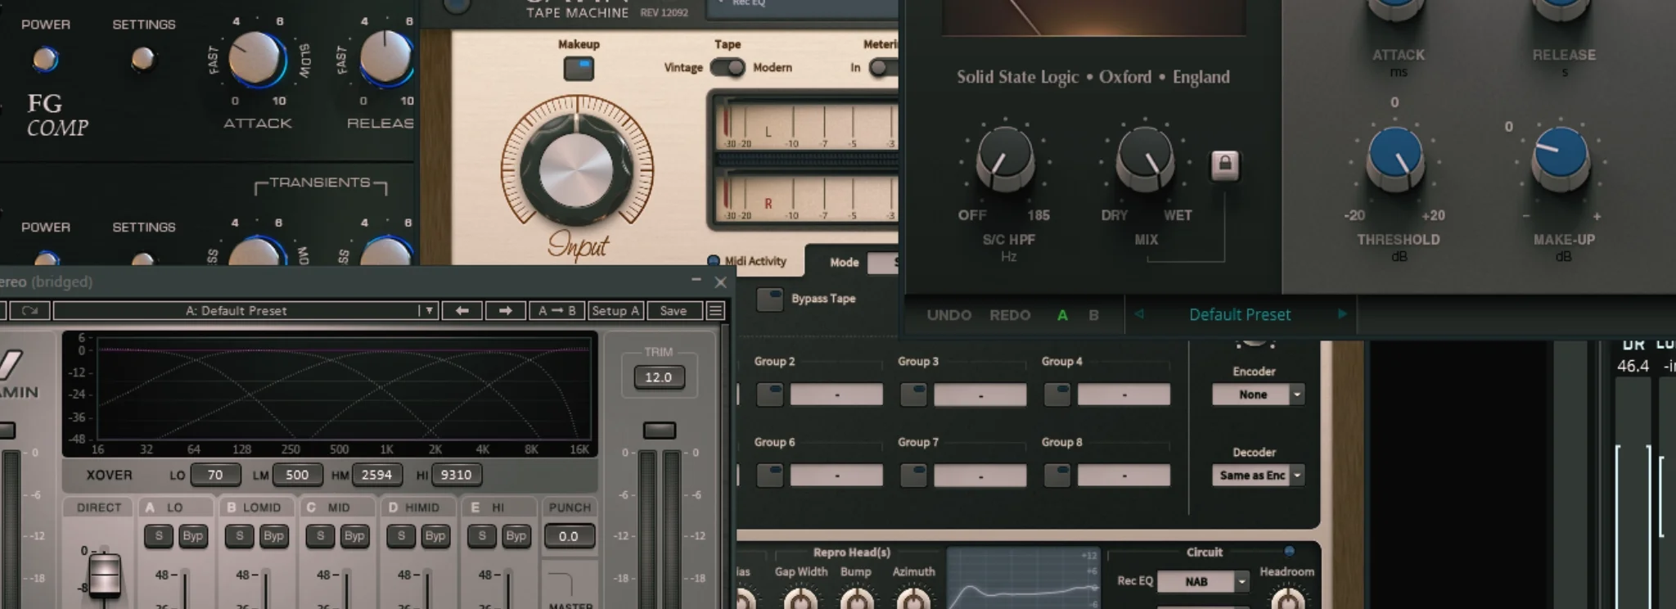This screenshot has height=609, width=1676.
Task: Click the next preset right arrow button
Action: (505, 311)
